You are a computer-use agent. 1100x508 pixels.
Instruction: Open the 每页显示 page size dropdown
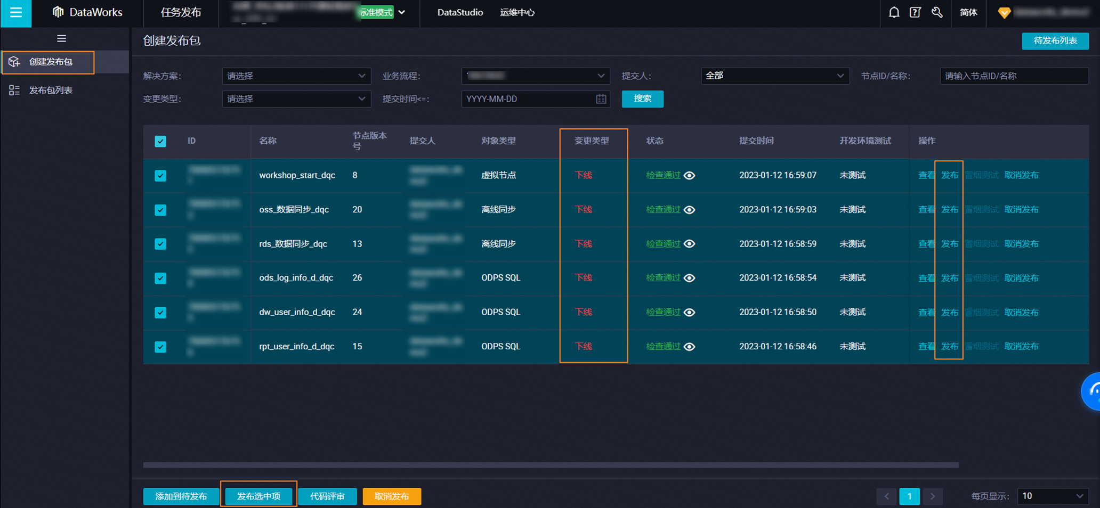[1053, 496]
